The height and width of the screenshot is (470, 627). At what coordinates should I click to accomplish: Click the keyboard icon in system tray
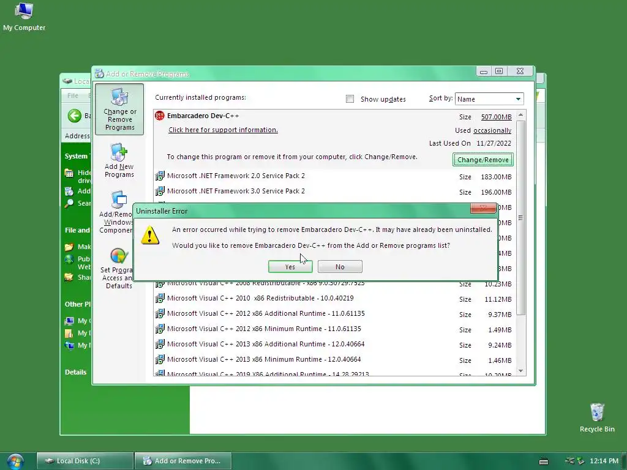pyautogui.click(x=544, y=461)
